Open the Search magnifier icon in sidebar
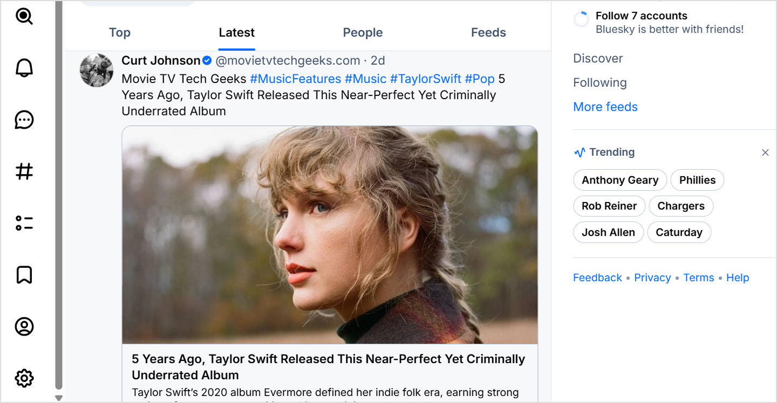 tap(24, 17)
